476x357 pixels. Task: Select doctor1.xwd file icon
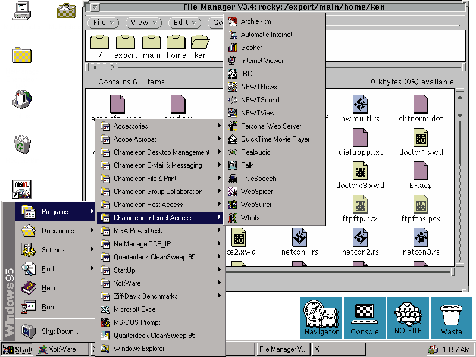pyautogui.click(x=421, y=137)
